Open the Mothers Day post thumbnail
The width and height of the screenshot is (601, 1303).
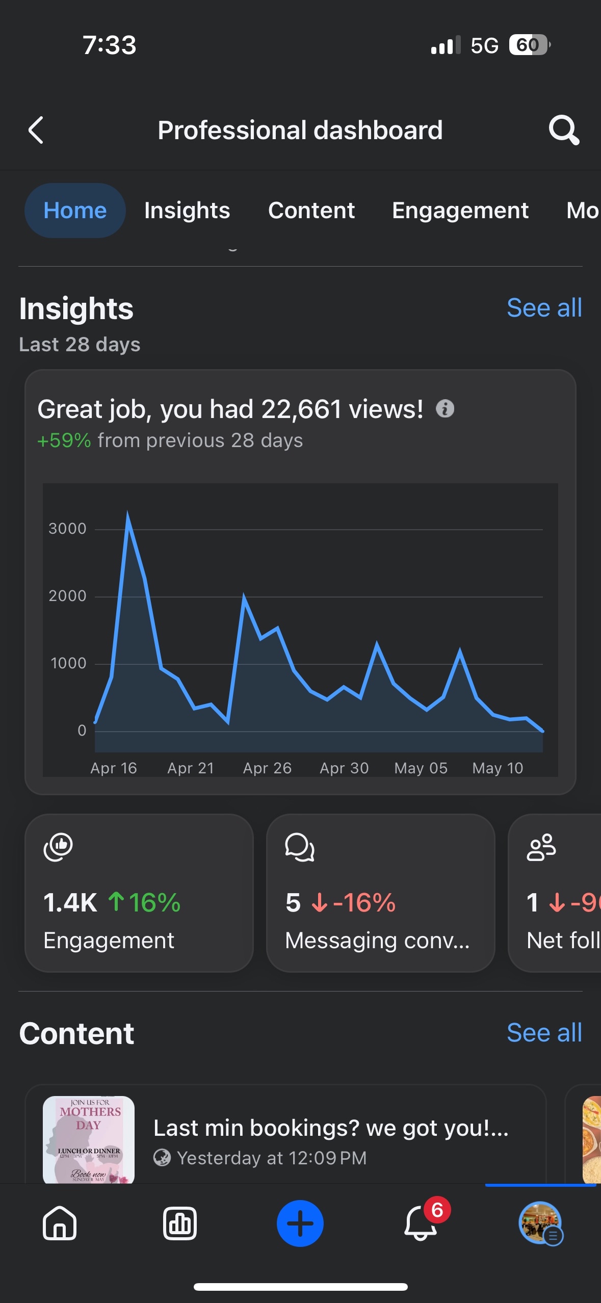point(89,1139)
